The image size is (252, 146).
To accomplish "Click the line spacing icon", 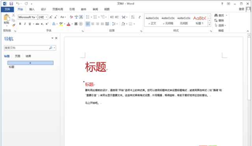I will click(x=114, y=24).
